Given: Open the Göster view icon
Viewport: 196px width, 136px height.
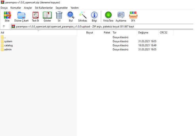Looking at the screenshot, I should pyautogui.click(x=47, y=15).
